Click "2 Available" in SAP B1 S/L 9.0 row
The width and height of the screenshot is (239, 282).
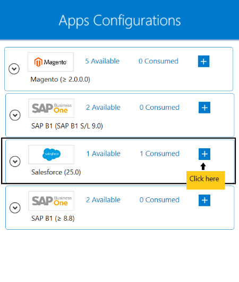[x=103, y=107]
